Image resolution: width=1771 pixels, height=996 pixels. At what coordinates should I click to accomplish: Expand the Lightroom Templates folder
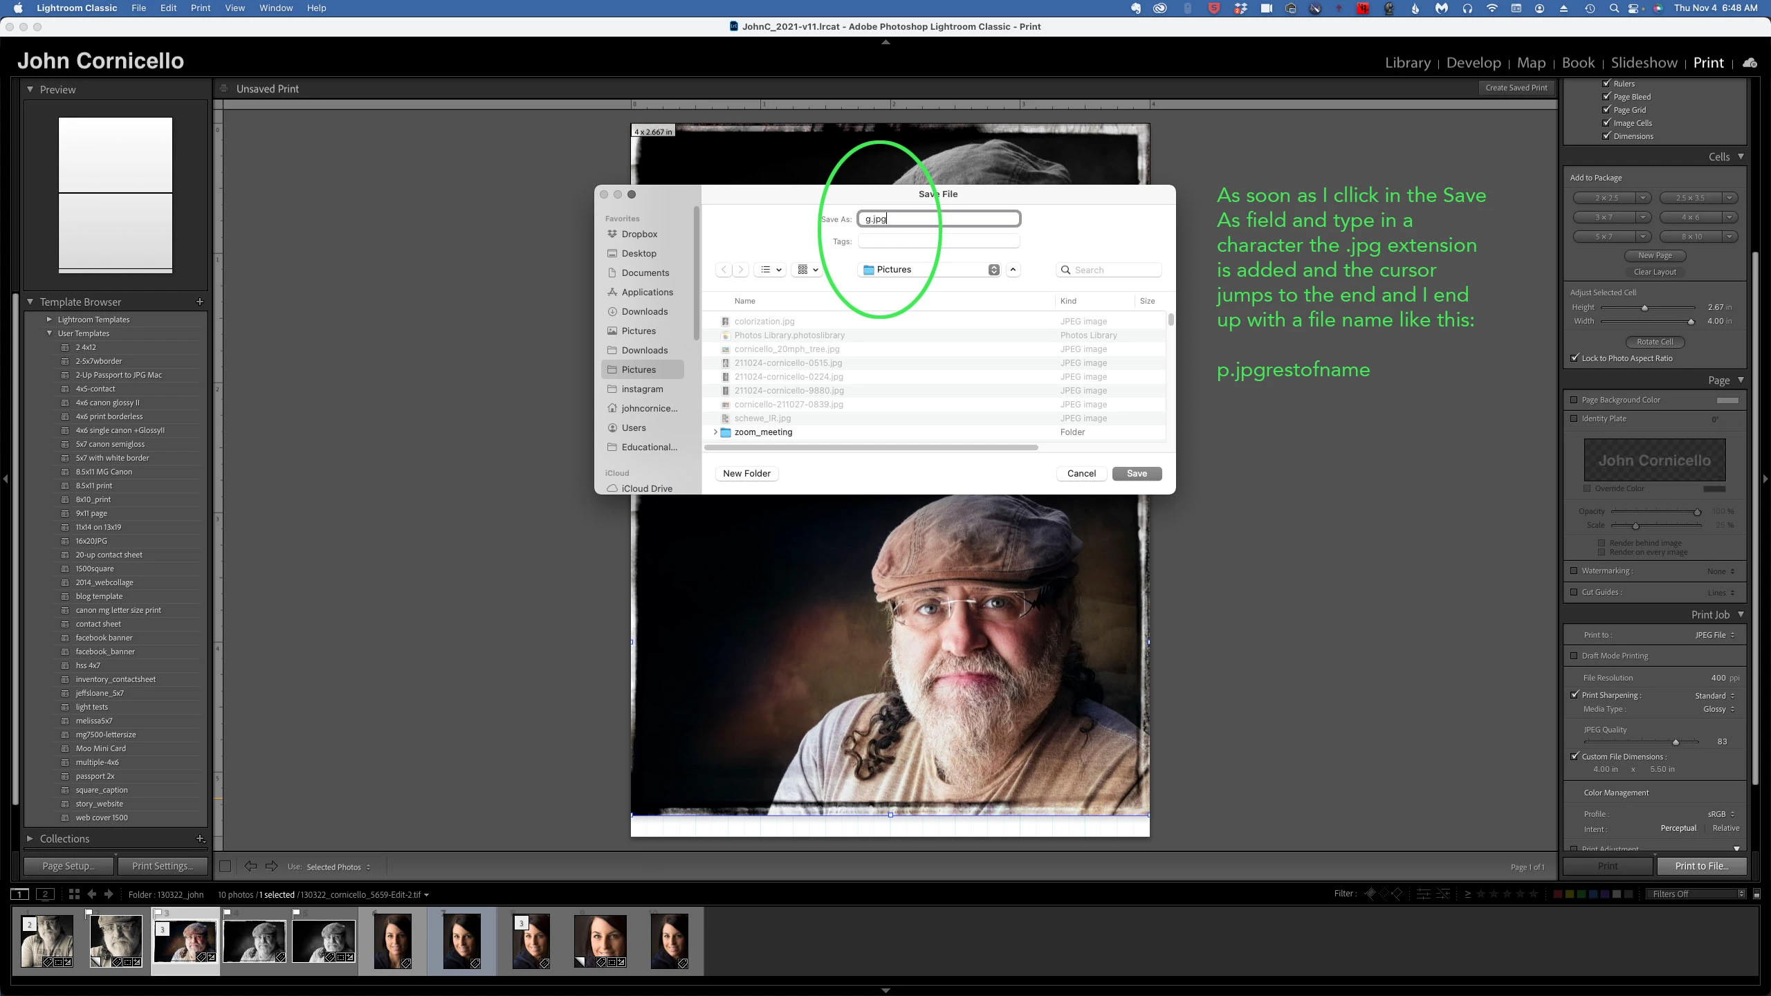pos(49,320)
